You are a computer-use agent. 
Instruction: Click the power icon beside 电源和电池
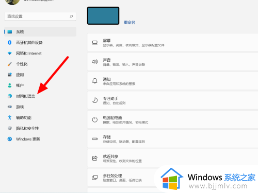coord(95,119)
